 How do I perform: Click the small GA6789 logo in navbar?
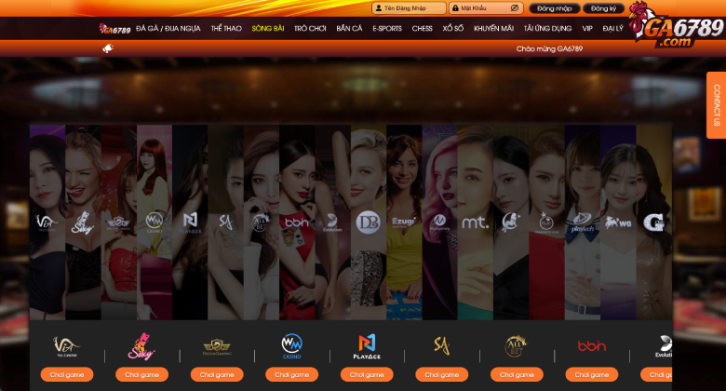[114, 29]
